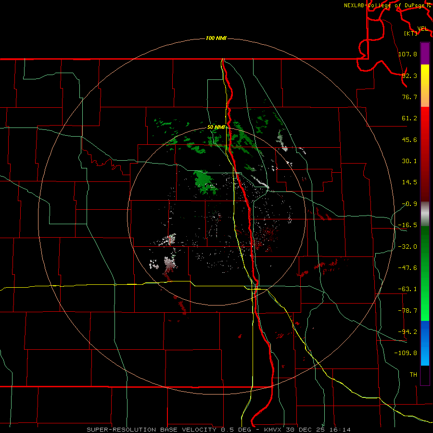Click the 107.8 value on the velocity scale
The image size is (433, 433).
click(408, 54)
